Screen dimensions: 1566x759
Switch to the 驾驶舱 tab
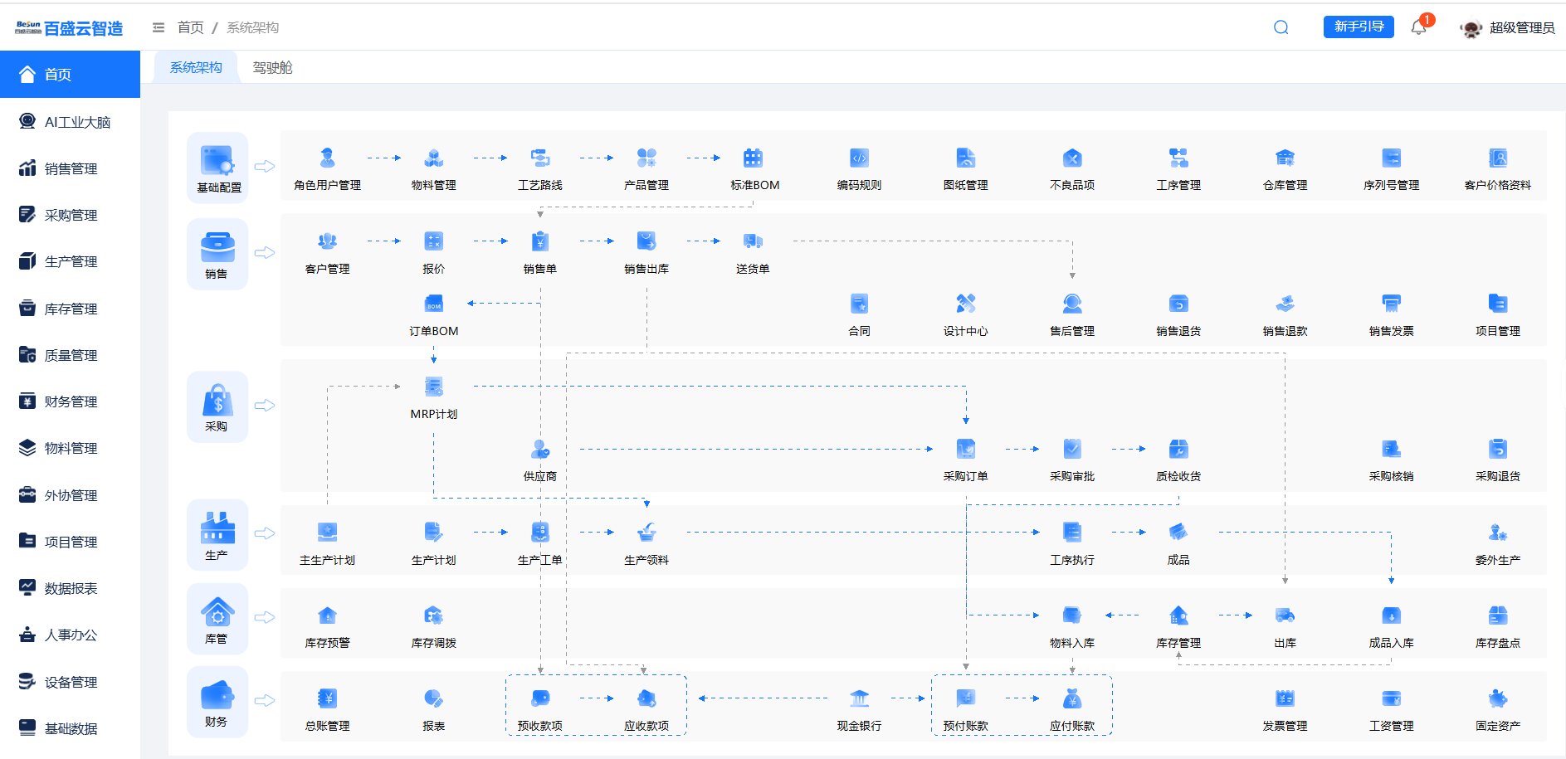pos(272,67)
